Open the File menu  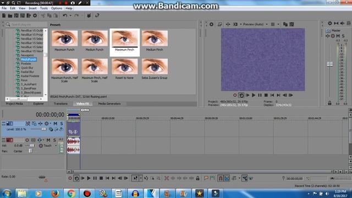coord(4,8)
